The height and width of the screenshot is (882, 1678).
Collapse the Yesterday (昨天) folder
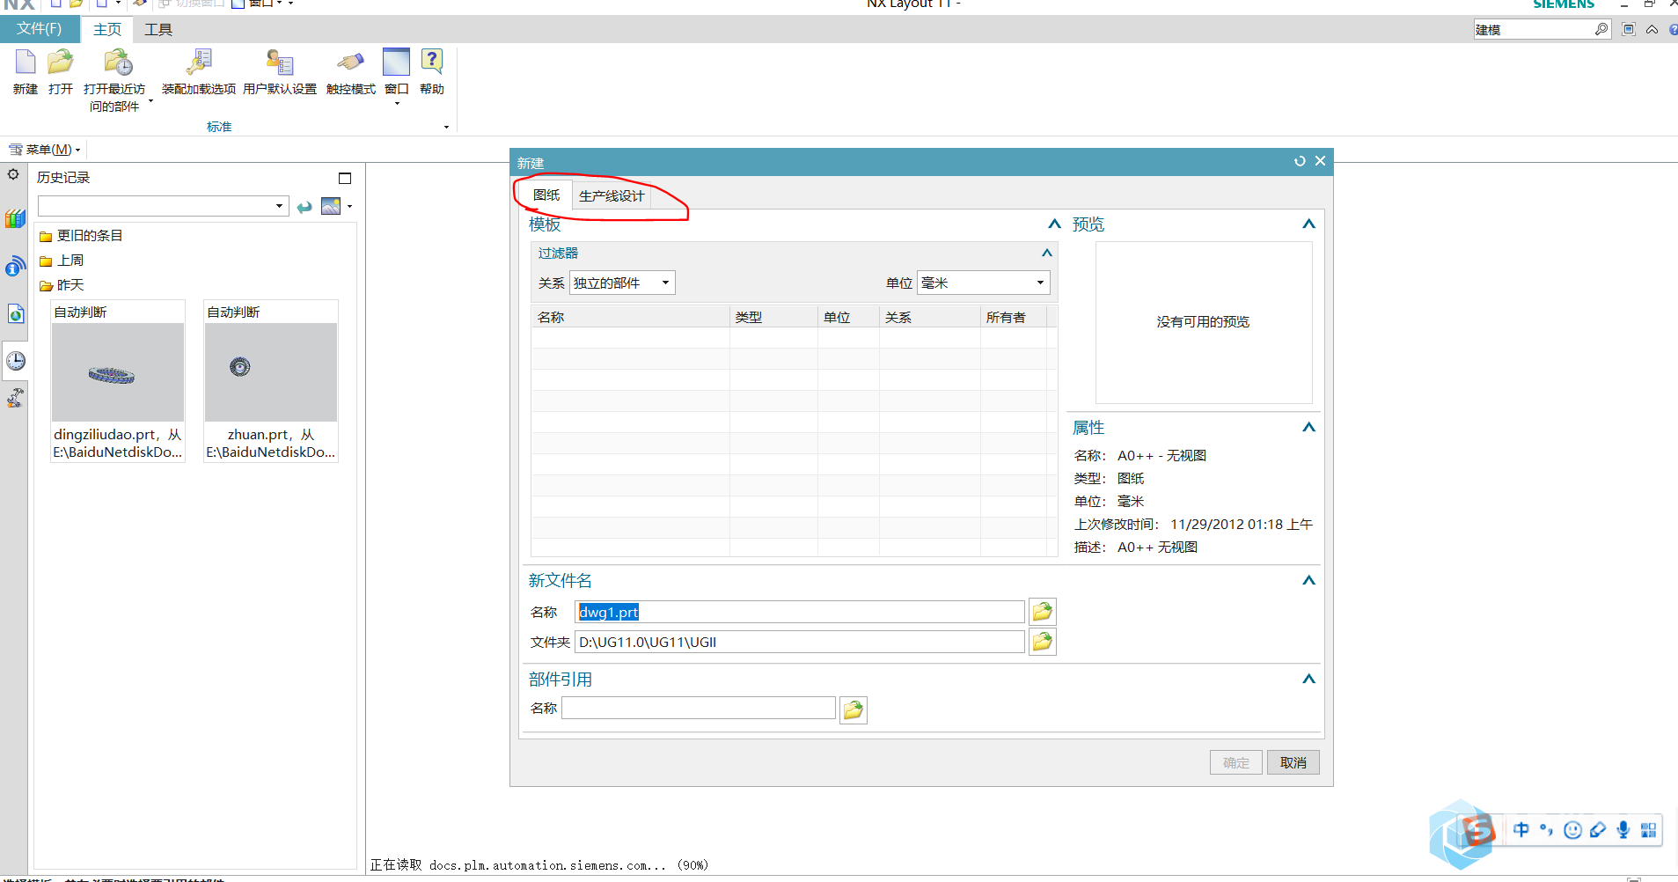(62, 285)
